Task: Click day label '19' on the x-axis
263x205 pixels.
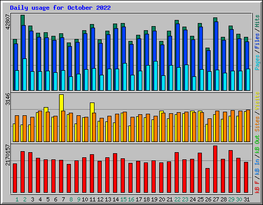Action: point(154,199)
